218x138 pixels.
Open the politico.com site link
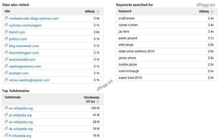tap(18, 39)
